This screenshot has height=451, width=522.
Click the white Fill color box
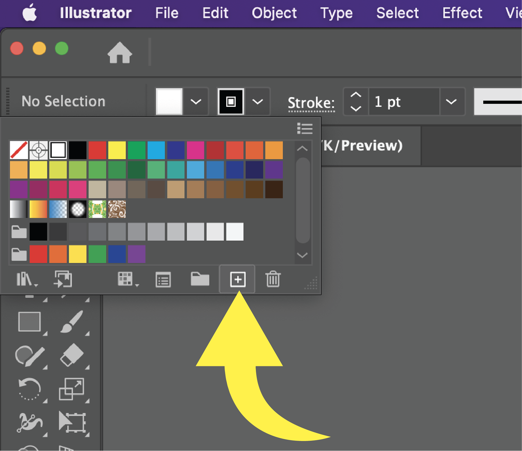coord(169,101)
